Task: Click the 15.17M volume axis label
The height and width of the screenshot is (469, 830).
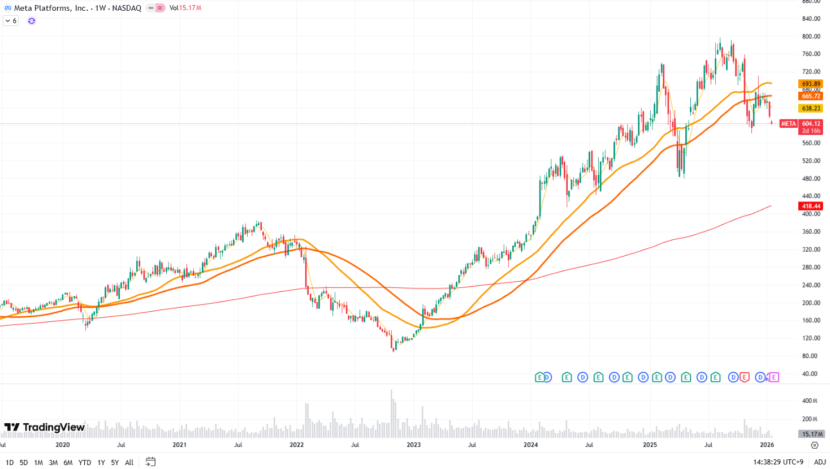Action: [811, 434]
